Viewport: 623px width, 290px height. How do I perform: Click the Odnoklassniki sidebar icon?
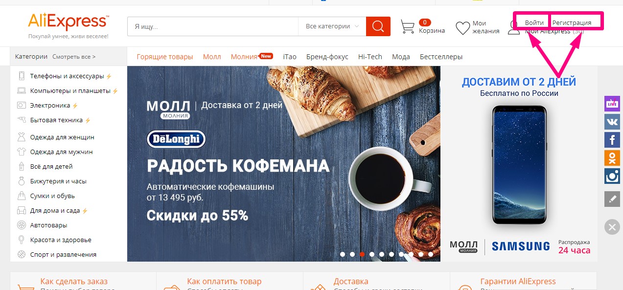point(612,158)
